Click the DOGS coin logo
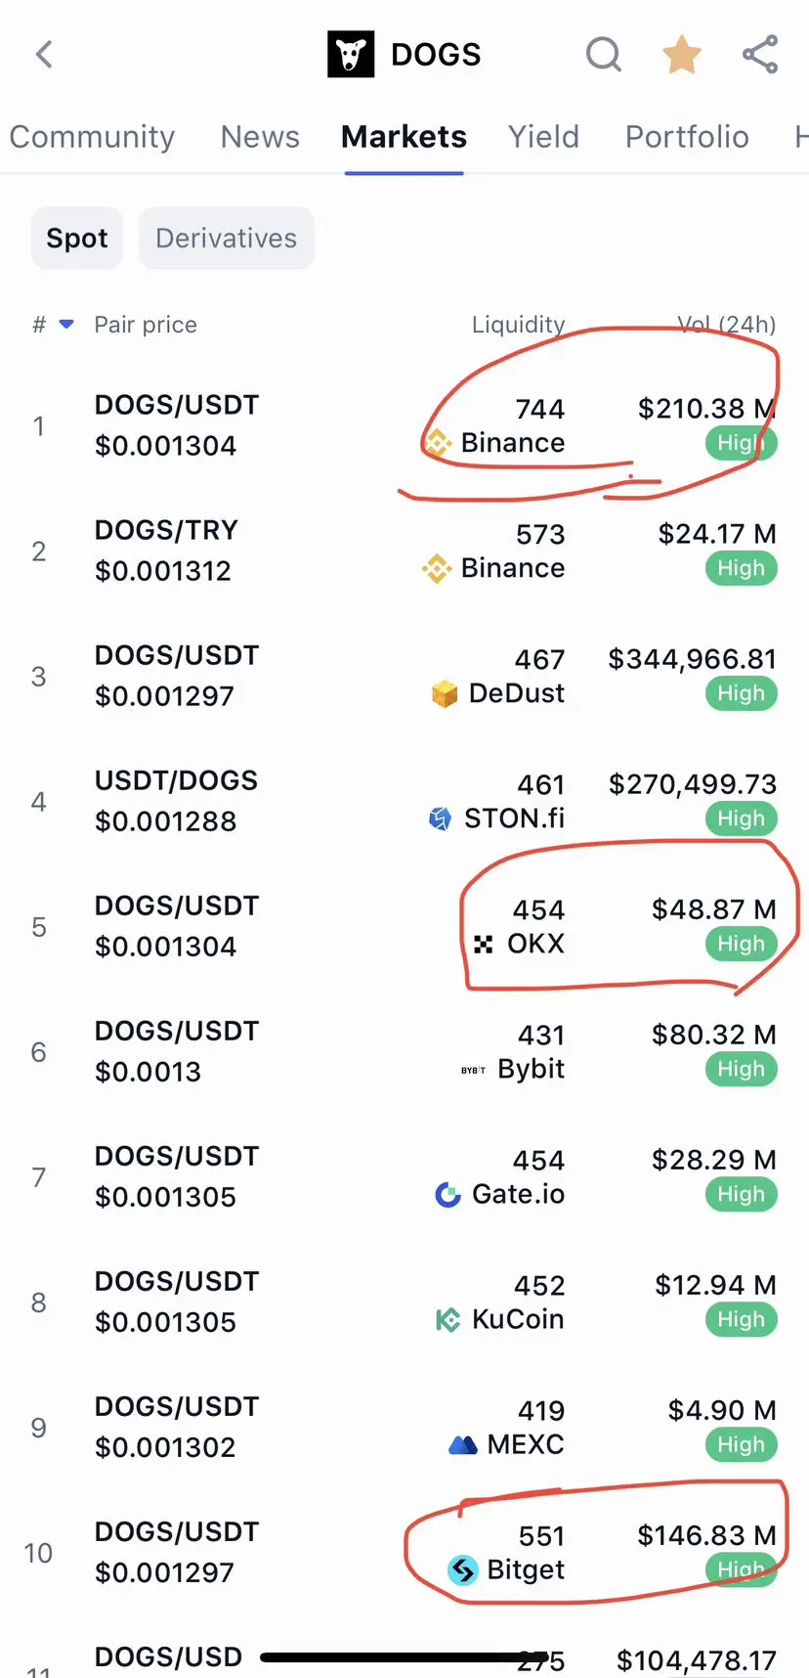The height and width of the screenshot is (1678, 809). 351,54
